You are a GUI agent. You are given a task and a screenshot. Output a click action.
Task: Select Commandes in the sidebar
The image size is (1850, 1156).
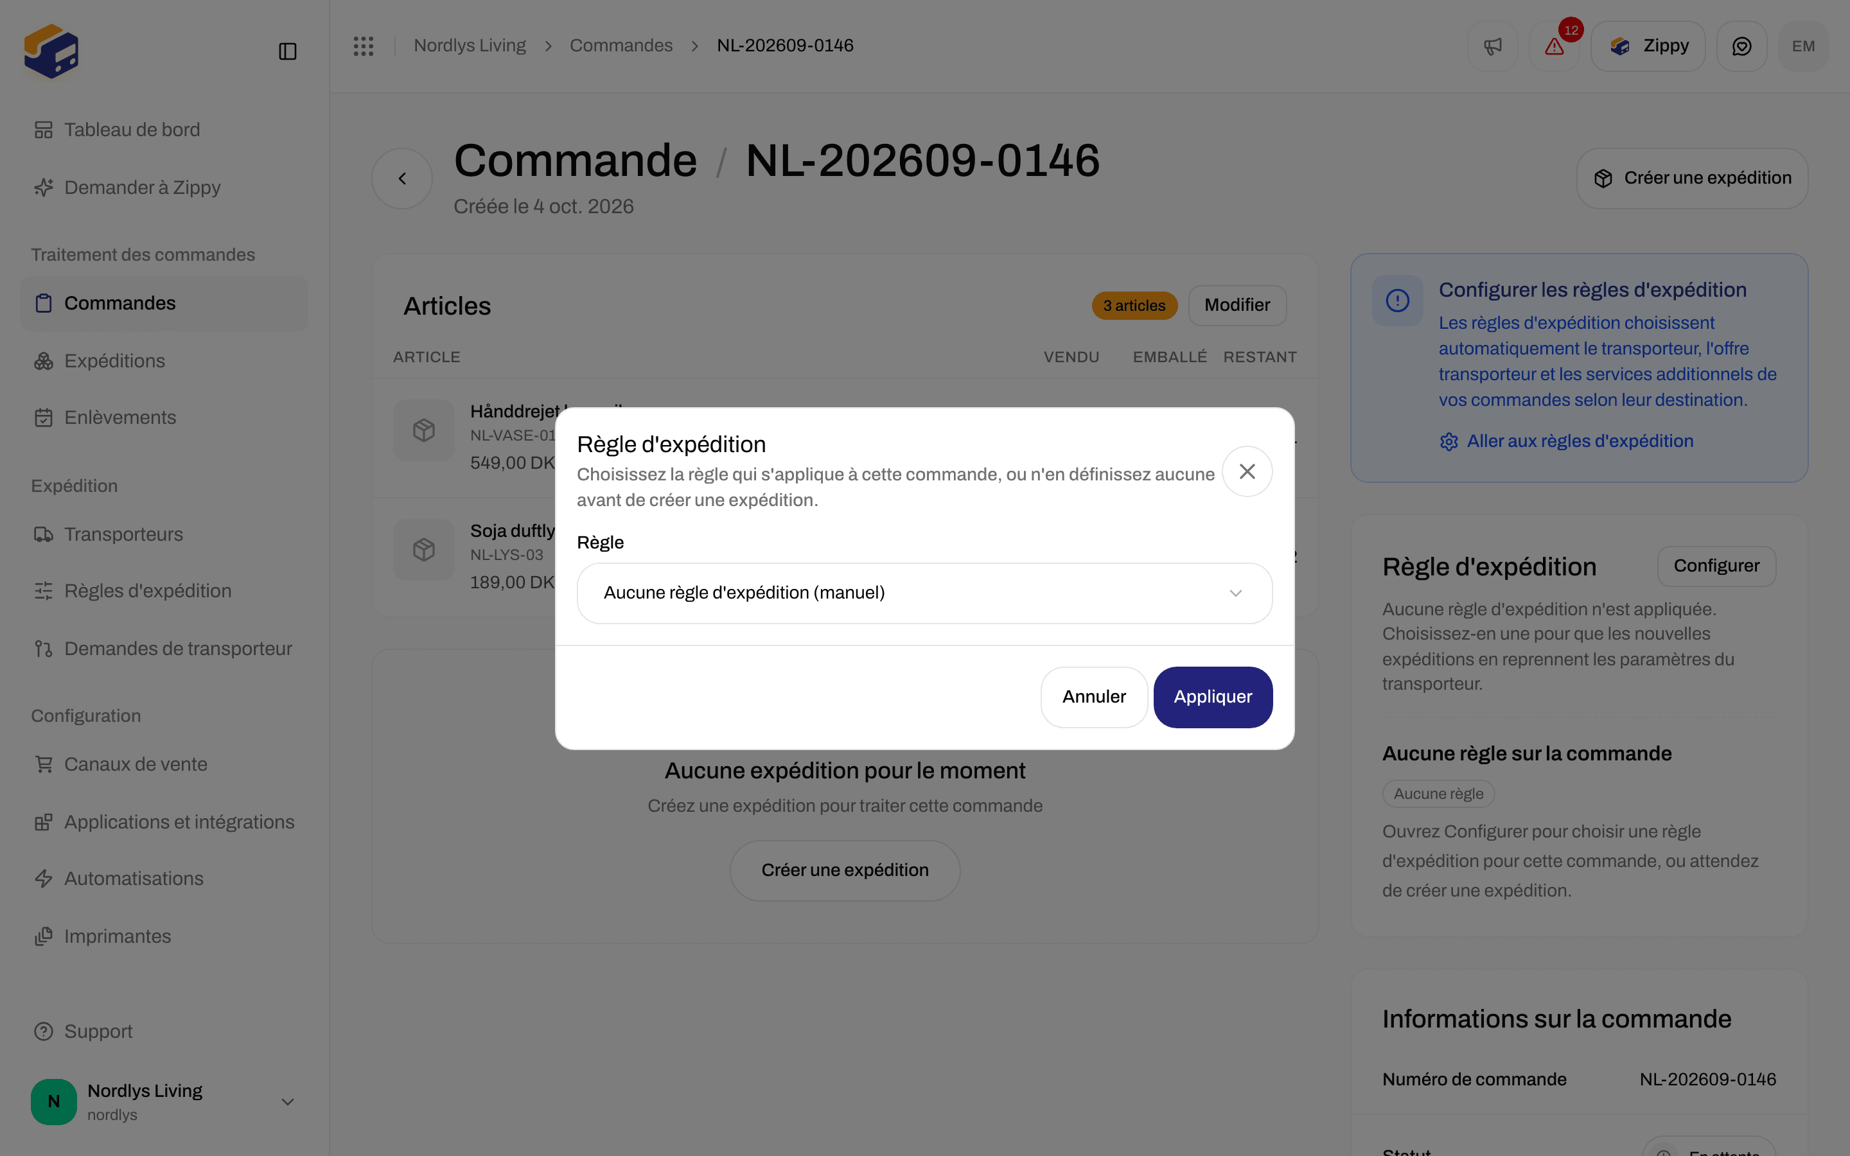pyautogui.click(x=164, y=304)
